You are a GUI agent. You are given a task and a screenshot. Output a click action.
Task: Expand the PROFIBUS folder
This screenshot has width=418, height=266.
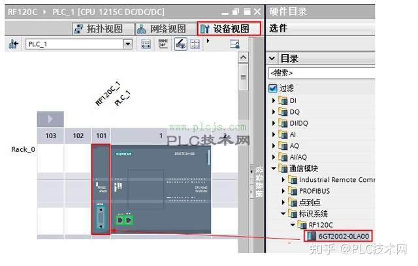coord(283,191)
